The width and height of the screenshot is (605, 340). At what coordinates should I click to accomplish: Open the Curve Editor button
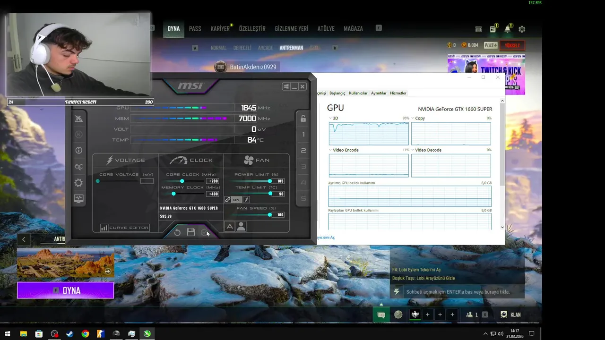tap(125, 228)
